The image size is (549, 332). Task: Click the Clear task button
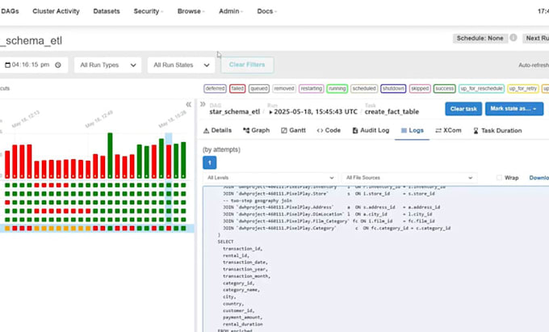click(463, 109)
